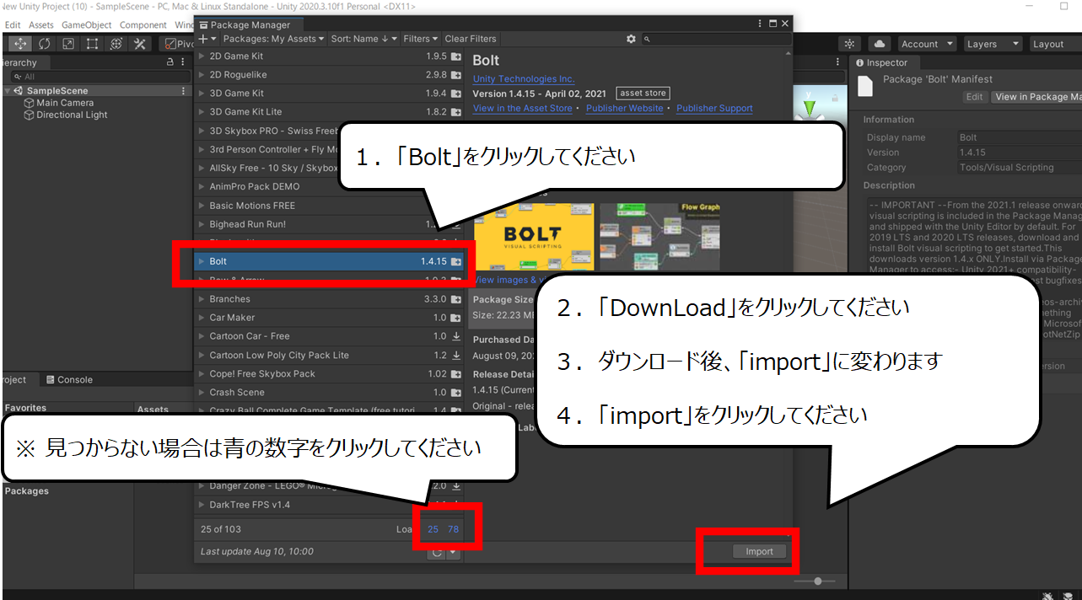Screen dimensions: 1082x600
Task: Click the Collab sun icon in toolbar
Action: [x=850, y=44]
